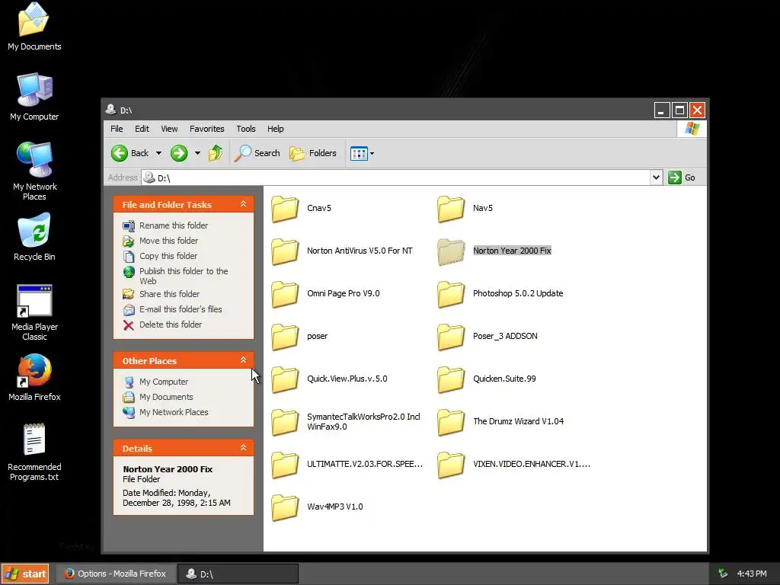This screenshot has height=585, width=780.
Task: Switch to Options - Mozilla Firefox taskbar button
Action: click(115, 574)
